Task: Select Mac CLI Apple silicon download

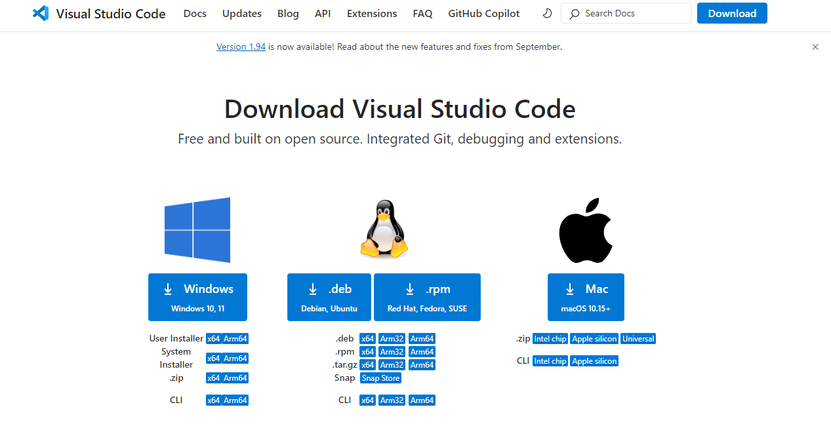Action: [594, 361]
